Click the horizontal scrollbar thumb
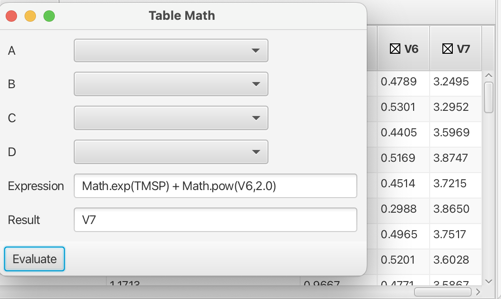 pyautogui.click(x=442, y=292)
